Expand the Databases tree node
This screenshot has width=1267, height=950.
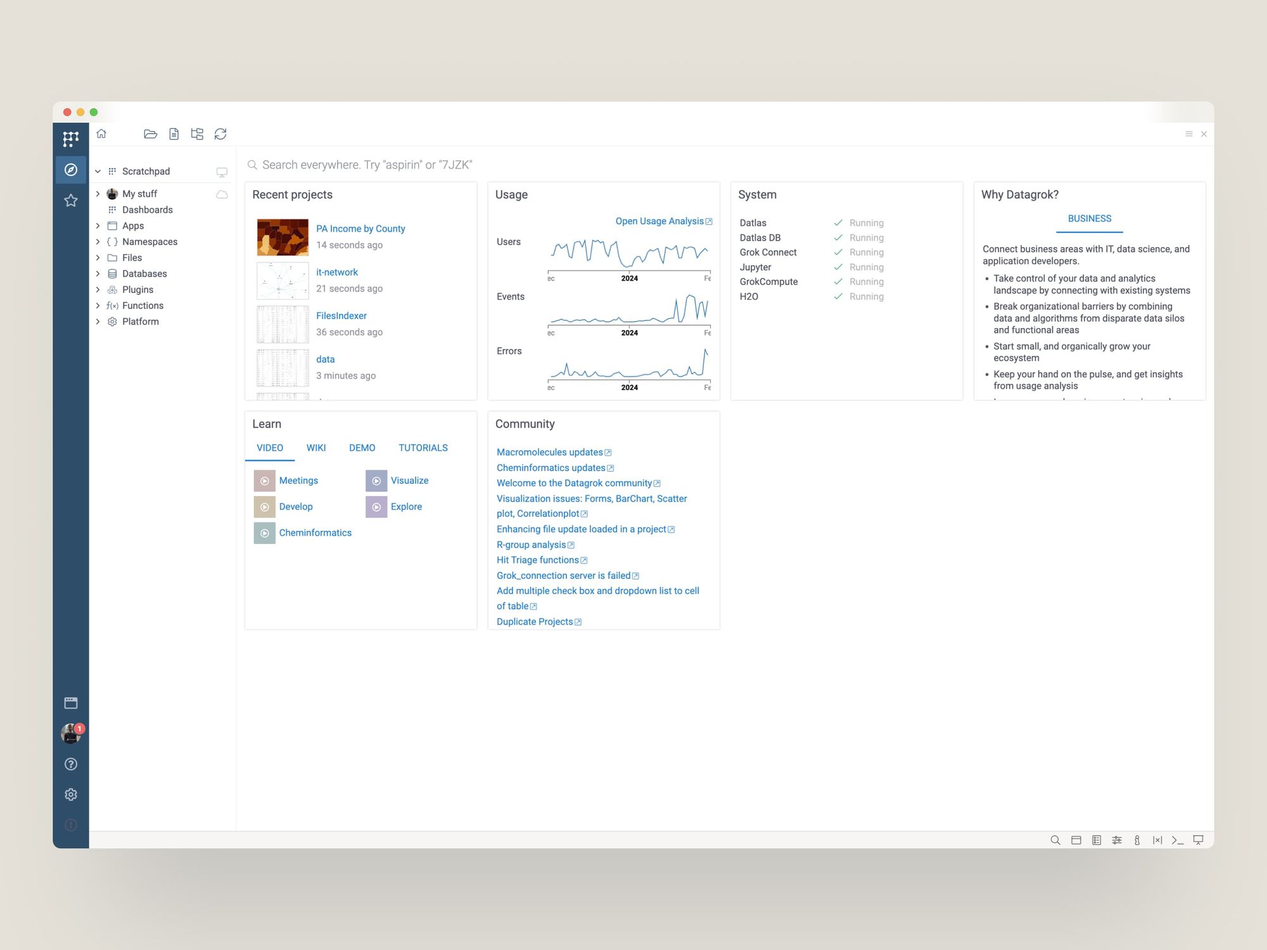coord(98,274)
